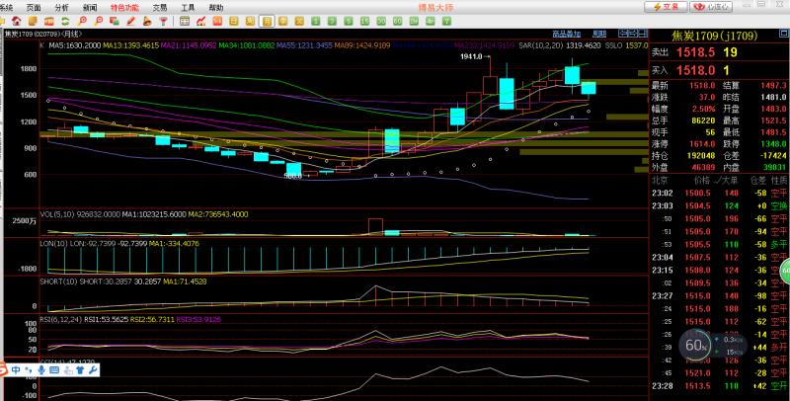Click the red ticker-board icon left of refresh arrows
Image resolution: width=790 pixels, height=401 pixels.
49,21
